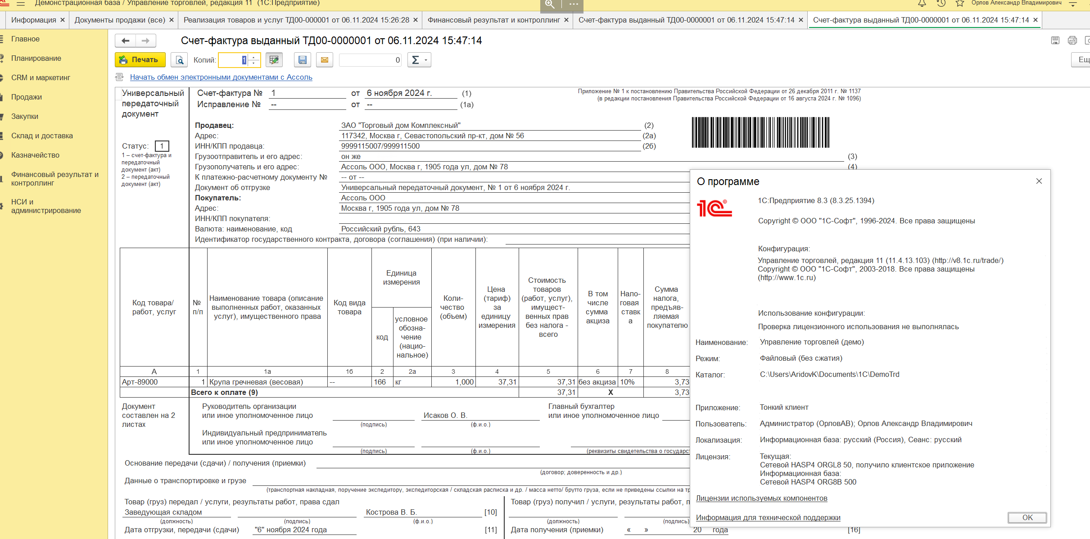Viewport: 1090px width, 539px height.
Task: Open the three dots title bar menu
Action: point(573,5)
